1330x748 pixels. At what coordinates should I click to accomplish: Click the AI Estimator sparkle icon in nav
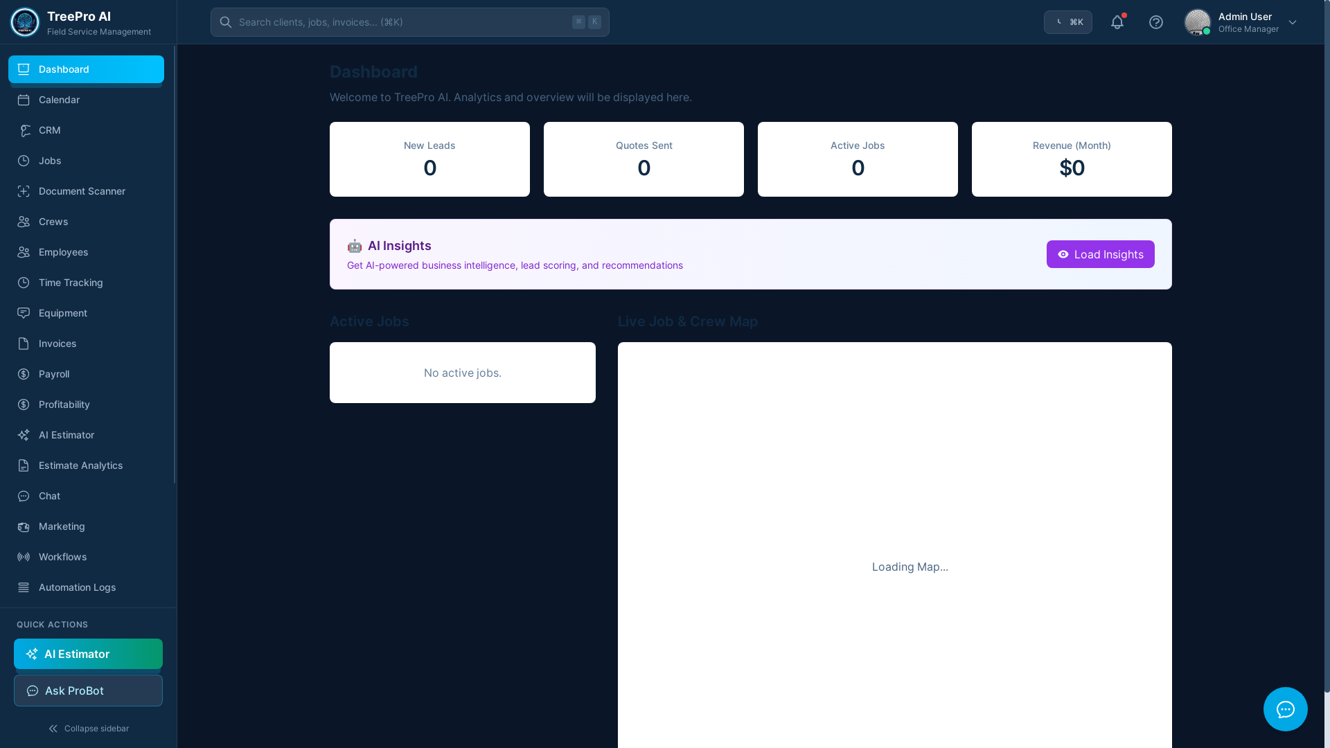coord(24,435)
